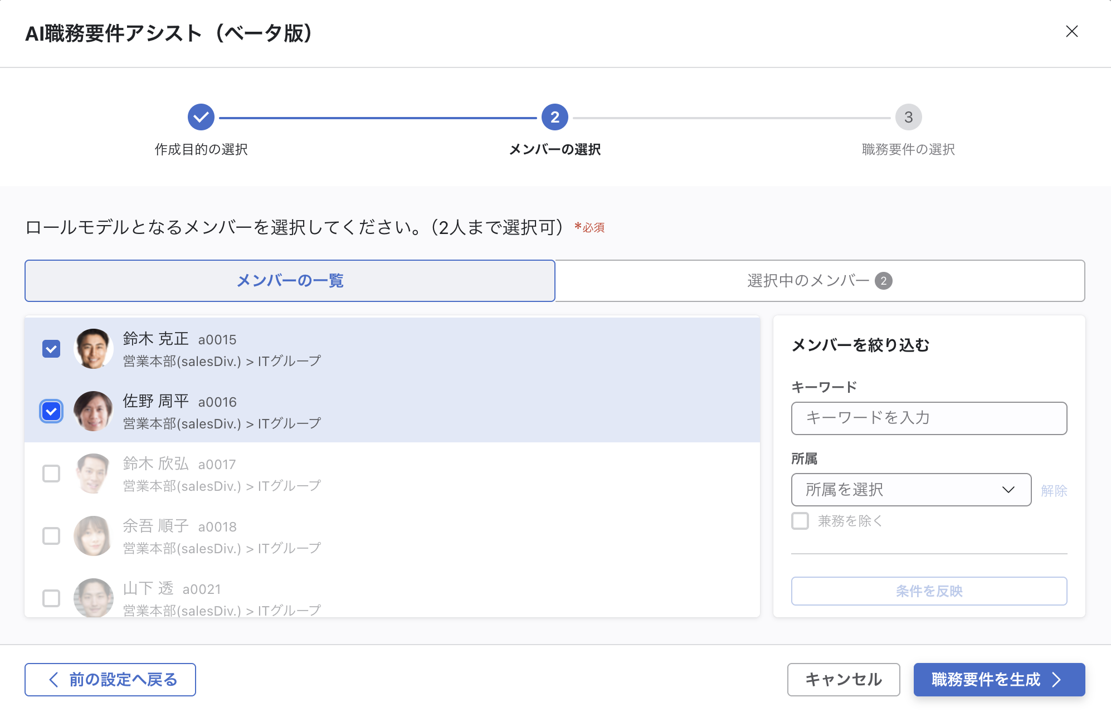Viewport: 1111px width, 712px height.
Task: Click step 3 circle 職務要件の選択
Action: point(908,117)
